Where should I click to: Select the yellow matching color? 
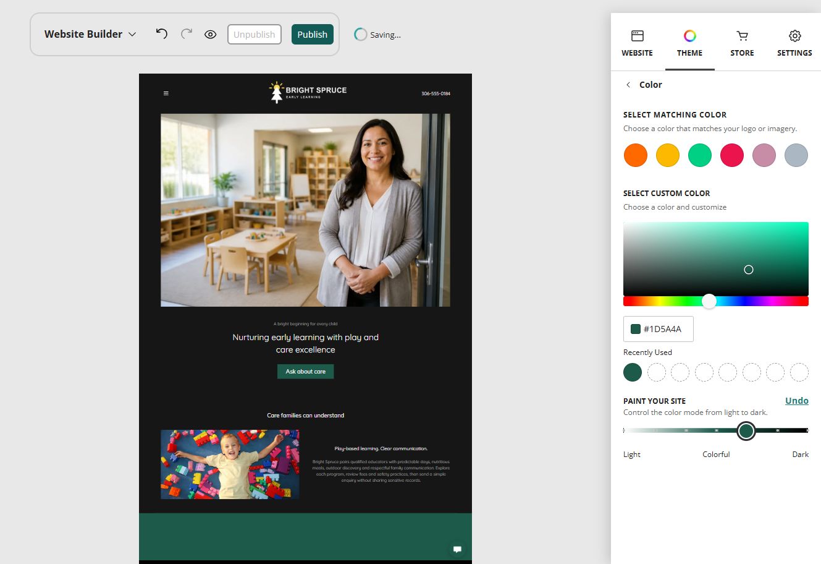coord(668,155)
